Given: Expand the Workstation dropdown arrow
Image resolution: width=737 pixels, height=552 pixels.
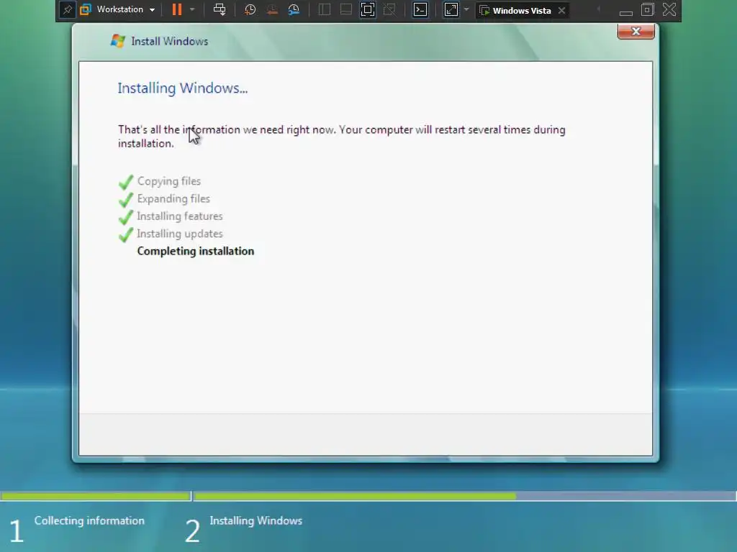Looking at the screenshot, I should tap(153, 10).
